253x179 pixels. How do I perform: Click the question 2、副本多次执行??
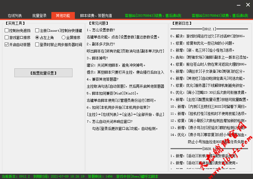coord(101,44)
